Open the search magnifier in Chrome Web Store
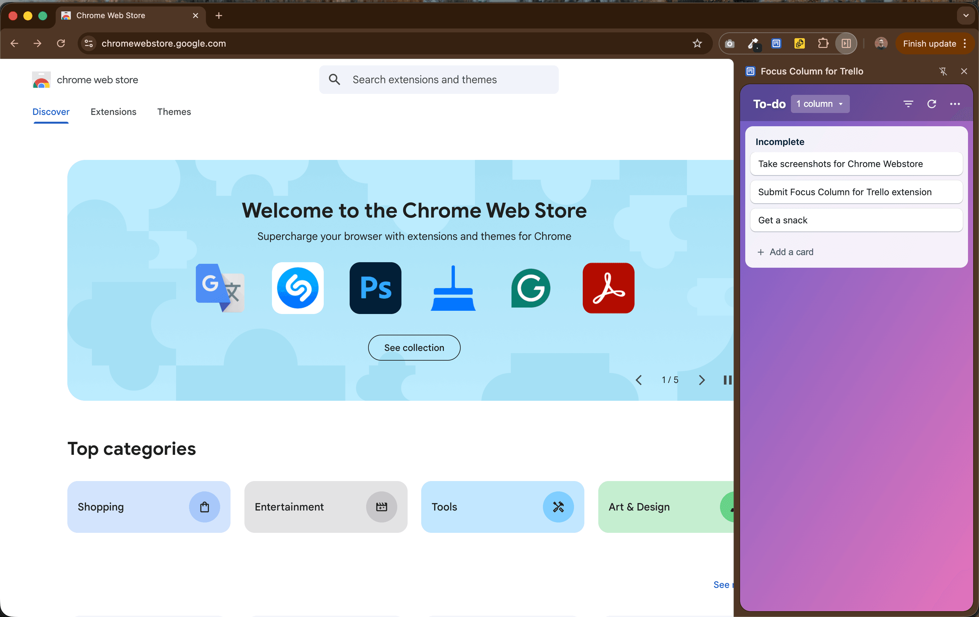Screen dimensions: 979x617 [x=334, y=79]
